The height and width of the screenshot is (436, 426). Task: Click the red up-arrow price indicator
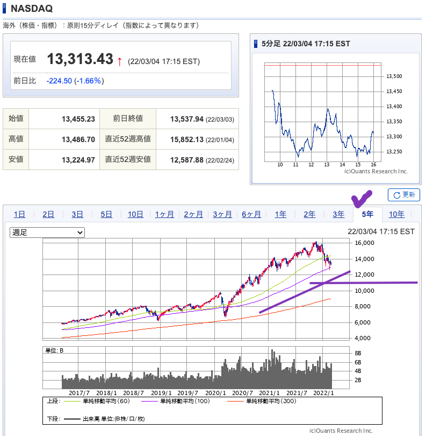tap(120, 61)
